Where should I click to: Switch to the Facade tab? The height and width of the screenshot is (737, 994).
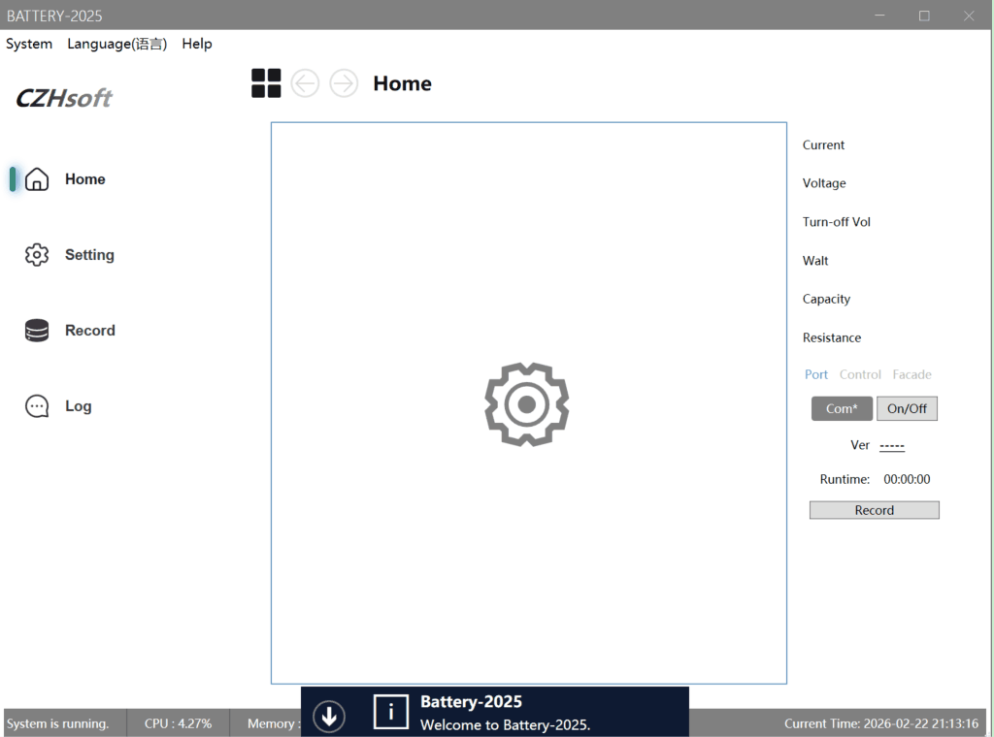[x=911, y=374]
